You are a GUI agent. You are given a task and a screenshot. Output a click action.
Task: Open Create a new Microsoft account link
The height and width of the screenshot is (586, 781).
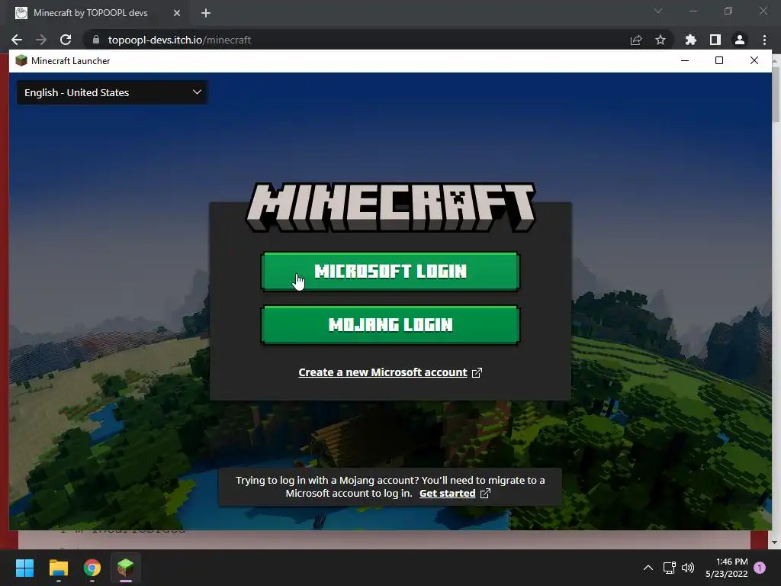click(383, 372)
